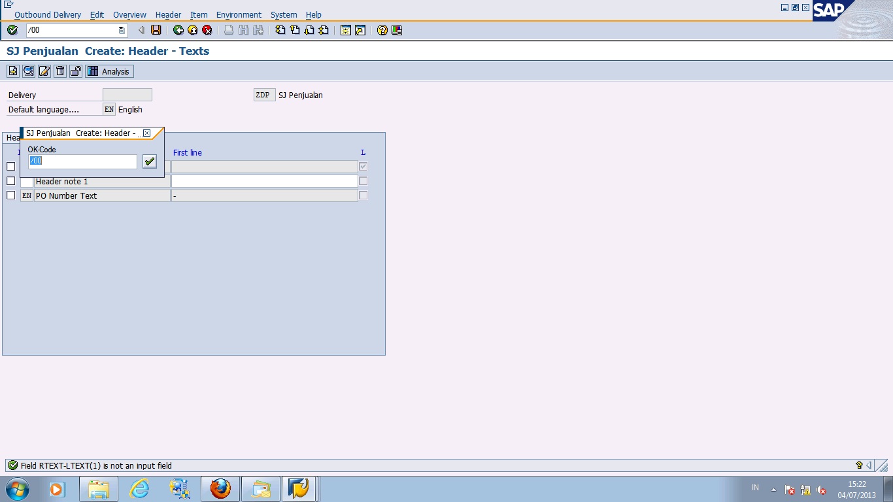Click the Delete trash can icon

tap(60, 71)
